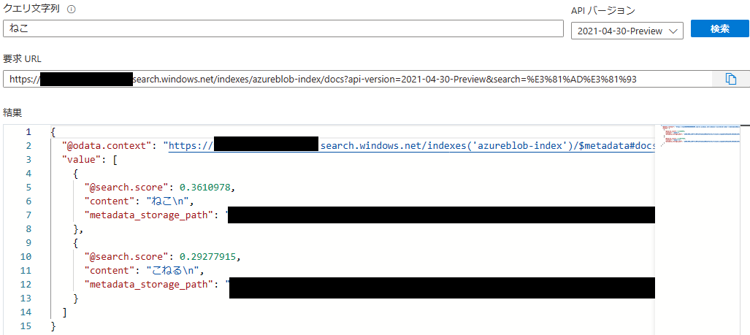Click the info icon beside クエリ文字列

pos(71,11)
